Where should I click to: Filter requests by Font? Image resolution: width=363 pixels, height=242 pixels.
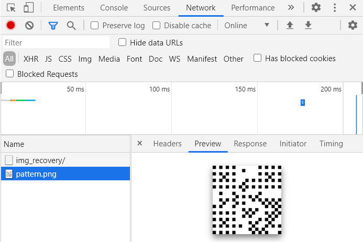(134, 59)
